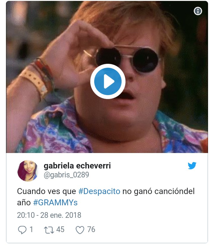This screenshot has width=214, height=249.
Task: Click the retweet arrows icon
Action: coord(49,230)
